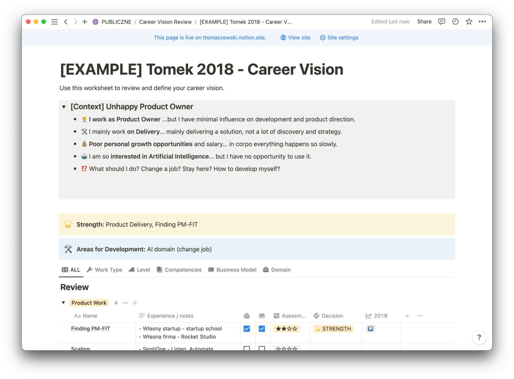The height and width of the screenshot is (379, 514).
Task: Click the tools emoji in Areas for Development
Action: pos(68,249)
